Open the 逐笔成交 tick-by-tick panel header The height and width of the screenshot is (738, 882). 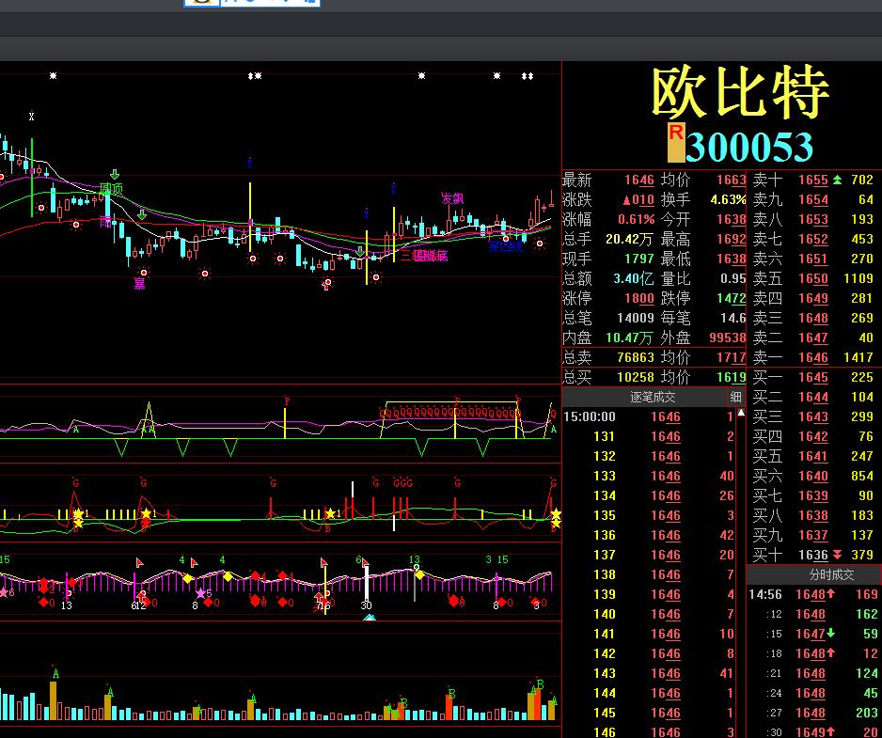point(653,397)
